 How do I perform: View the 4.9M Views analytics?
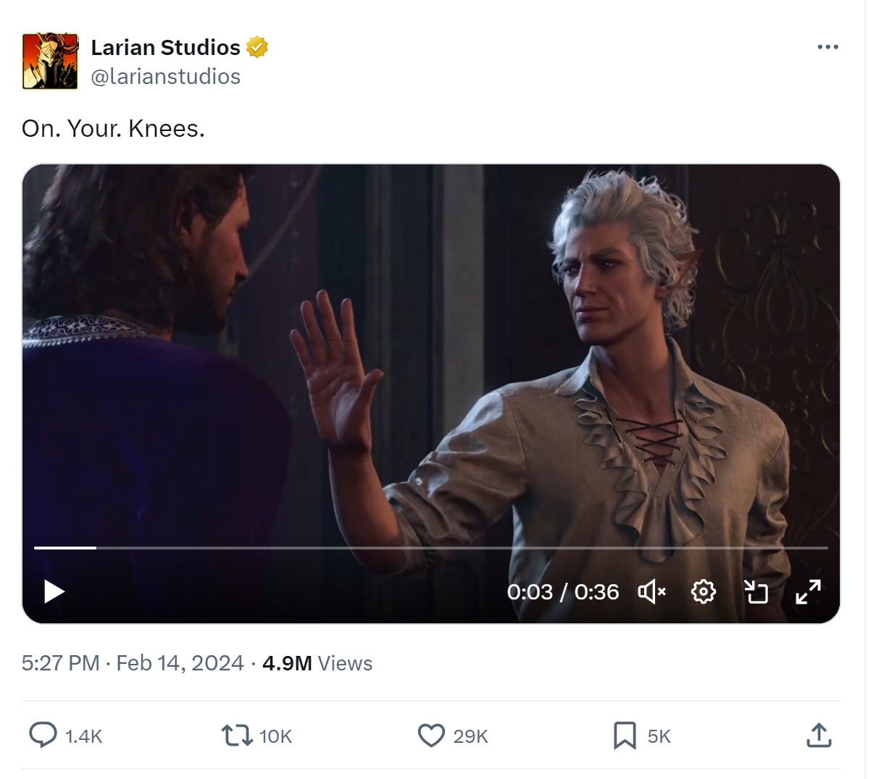[x=317, y=663]
